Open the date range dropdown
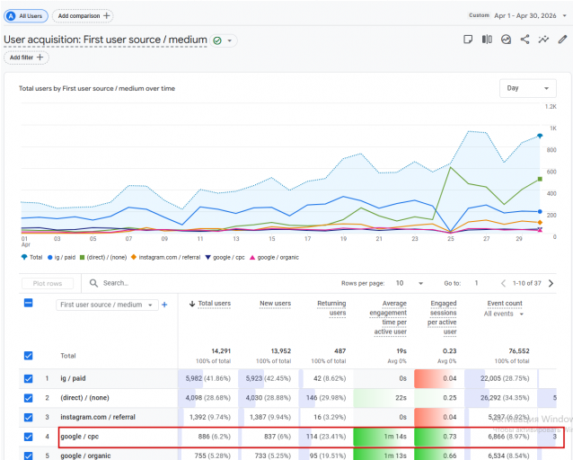 pos(564,16)
